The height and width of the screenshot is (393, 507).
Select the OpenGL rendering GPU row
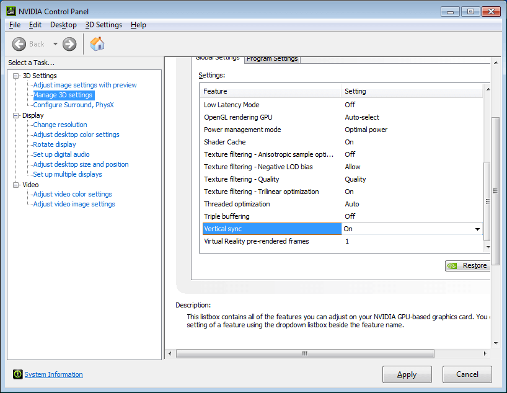(x=342, y=117)
